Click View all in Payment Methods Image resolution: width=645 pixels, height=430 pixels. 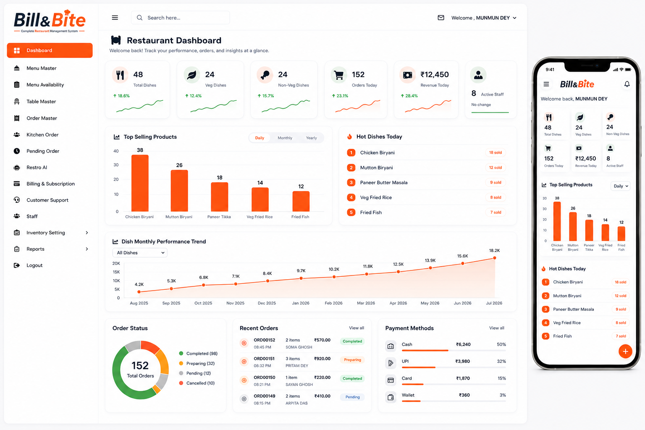497,328
